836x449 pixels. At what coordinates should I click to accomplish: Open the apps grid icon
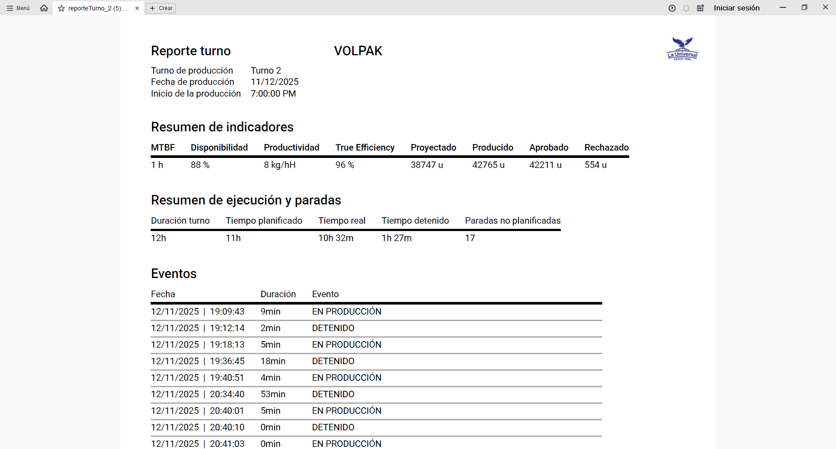(x=700, y=8)
